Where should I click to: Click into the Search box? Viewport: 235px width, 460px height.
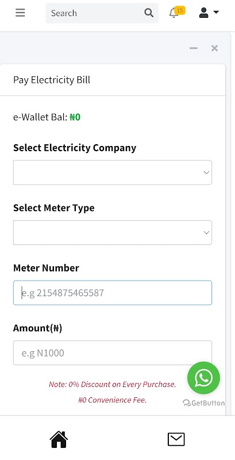coord(97,13)
